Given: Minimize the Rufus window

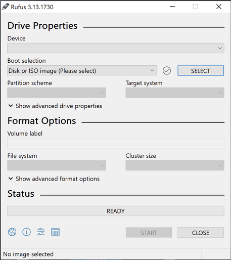Looking at the screenshot, I should (172, 7).
